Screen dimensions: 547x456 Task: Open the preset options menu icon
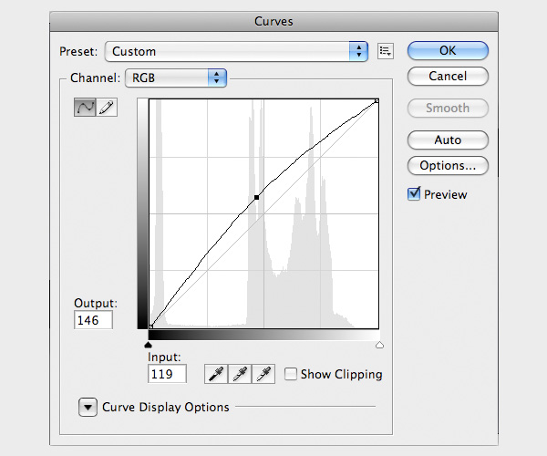[385, 52]
